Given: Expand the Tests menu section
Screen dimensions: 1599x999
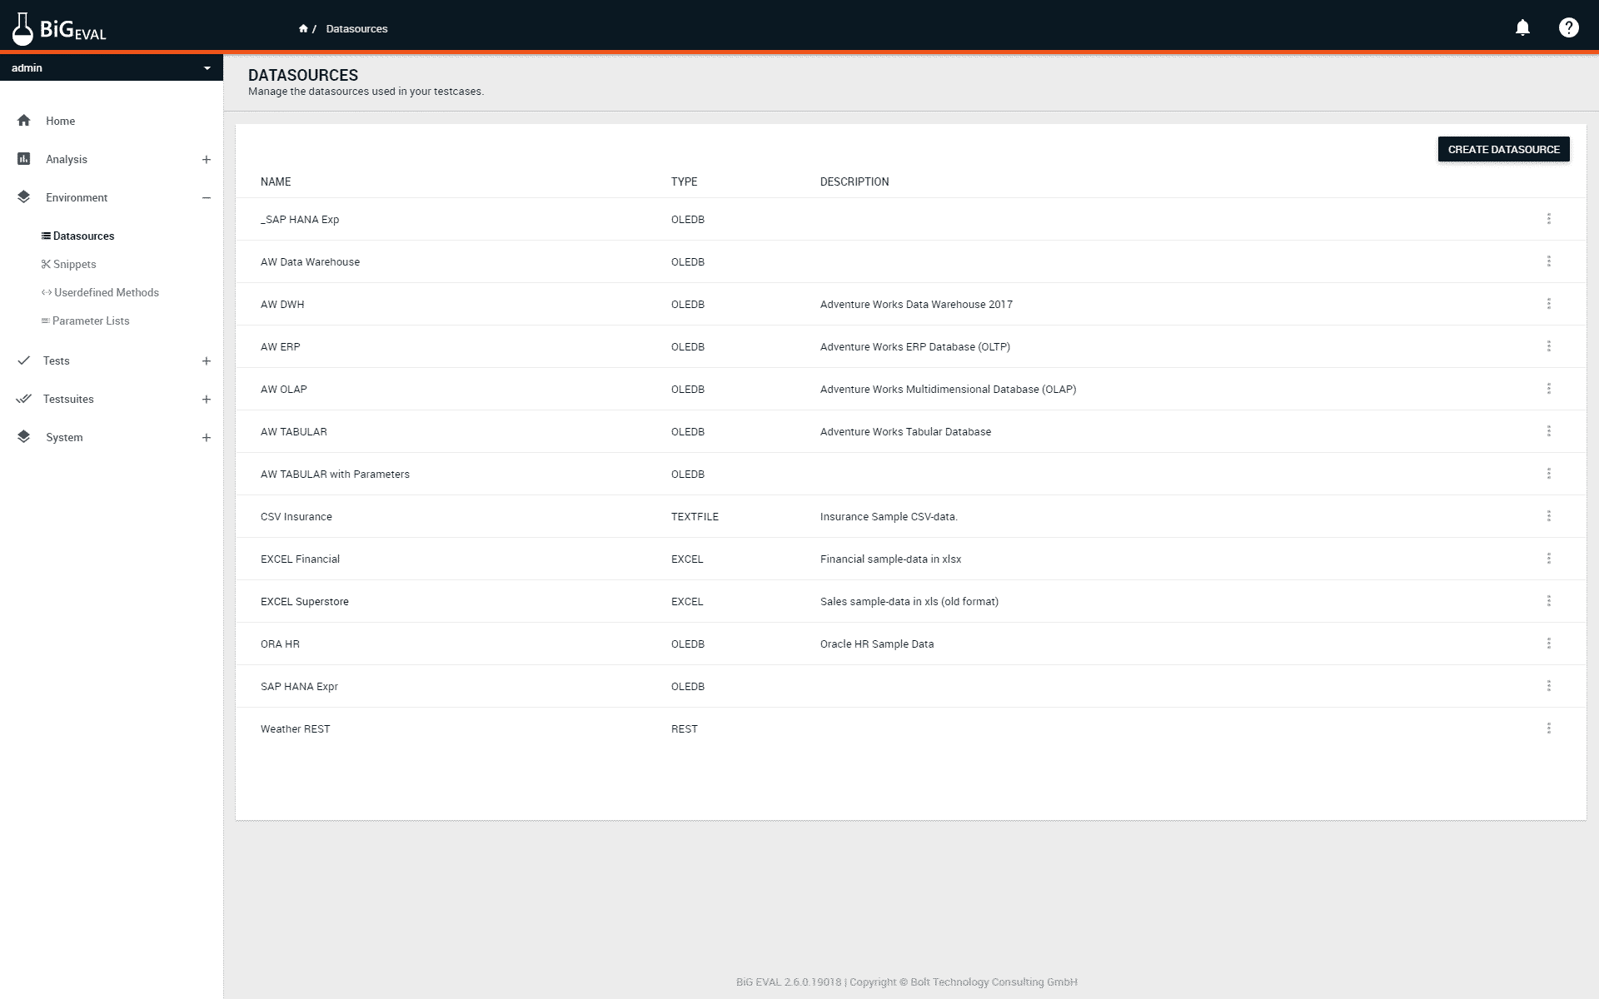Looking at the screenshot, I should [206, 360].
